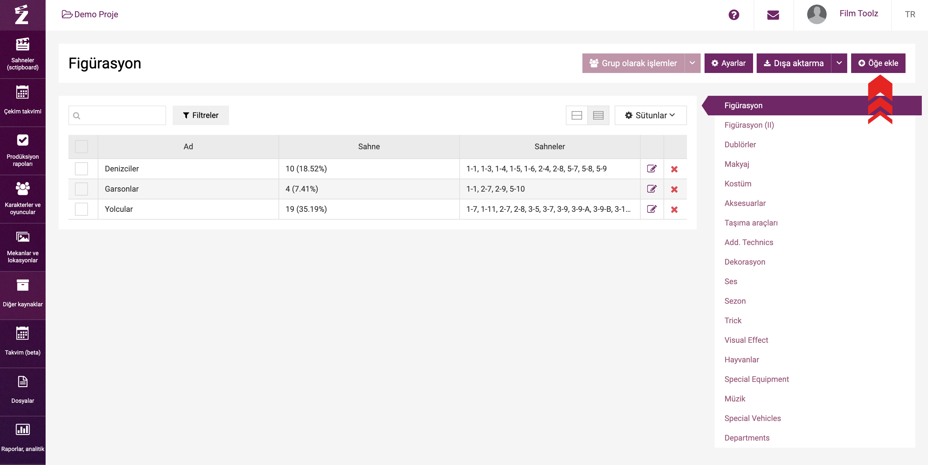Screen dimensions: 928x465
Task: Select Add. Technics category
Action: 749,242
